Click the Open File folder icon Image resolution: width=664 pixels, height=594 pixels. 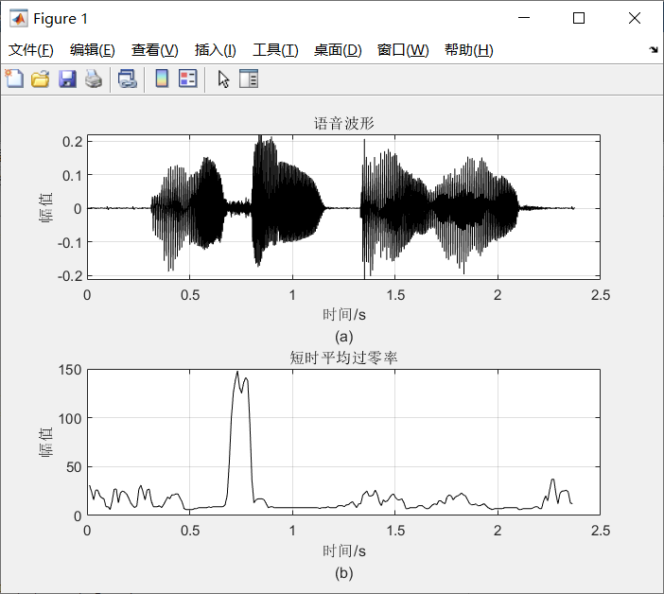point(41,79)
